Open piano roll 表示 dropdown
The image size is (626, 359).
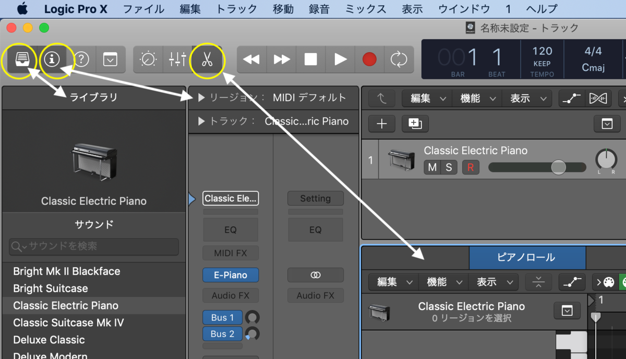[493, 282]
